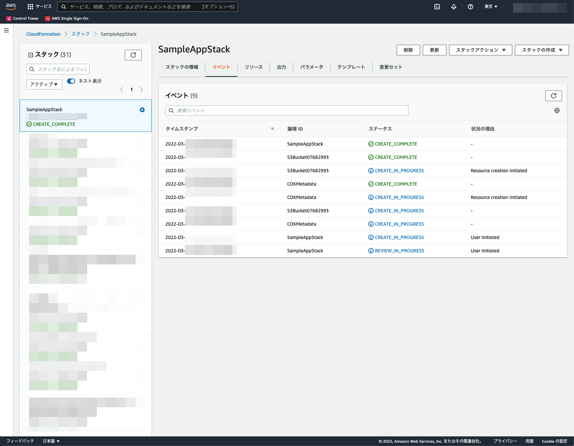The height and width of the screenshot is (446, 574).
Task: Click the Feedback link in footer
Action: tap(20, 441)
